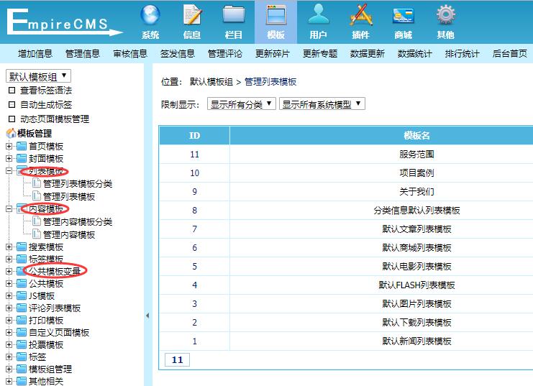Open the 默认模板组 dropdown
This screenshot has width=533, height=386.
38,76
